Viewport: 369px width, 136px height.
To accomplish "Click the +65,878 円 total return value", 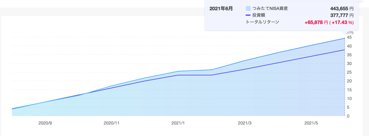I will pos(317,22).
